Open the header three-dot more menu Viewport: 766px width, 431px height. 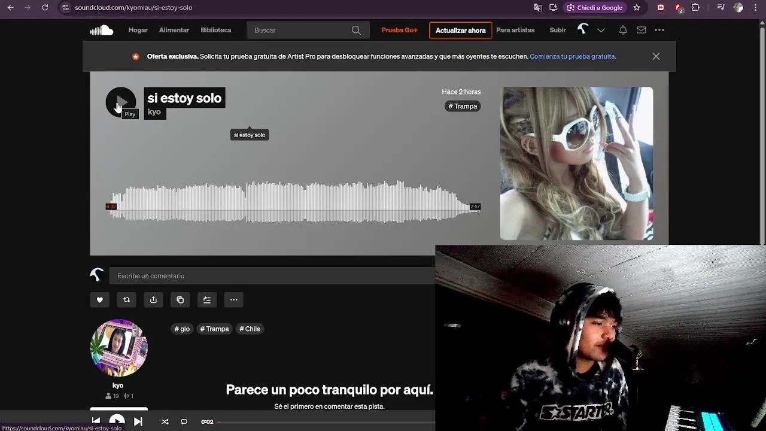click(659, 30)
